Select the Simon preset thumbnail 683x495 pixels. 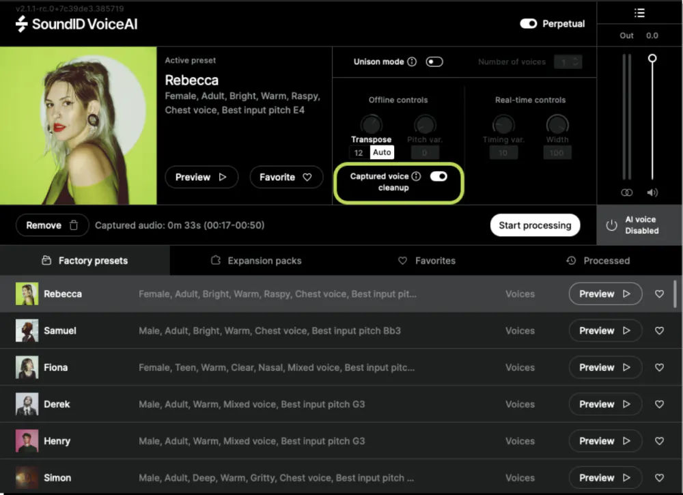point(27,477)
